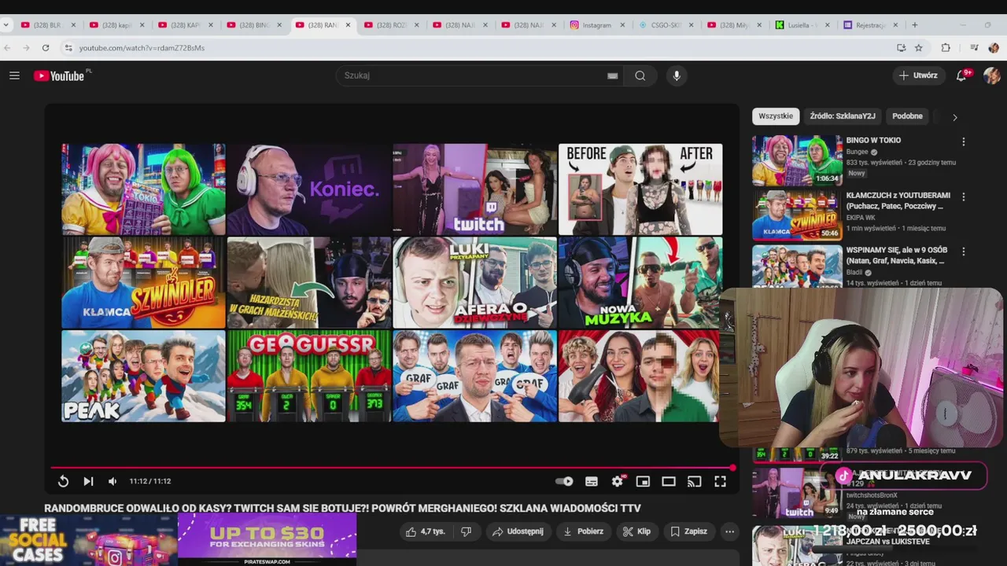
Task: Open options menu for KŁAMCZUCH Z YOUTUBERAMI
Action: (963, 197)
